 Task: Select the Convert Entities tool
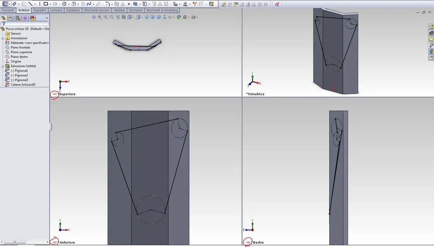click(145, 4)
